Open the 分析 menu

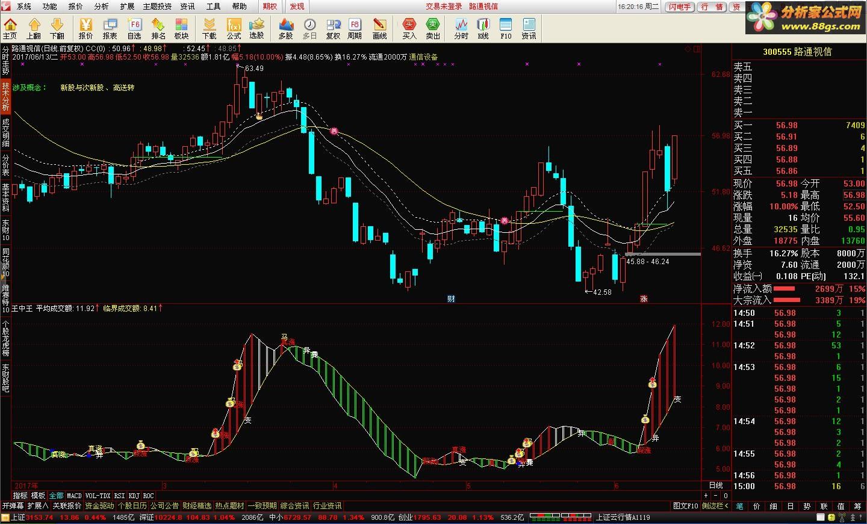pyautogui.click(x=102, y=6)
